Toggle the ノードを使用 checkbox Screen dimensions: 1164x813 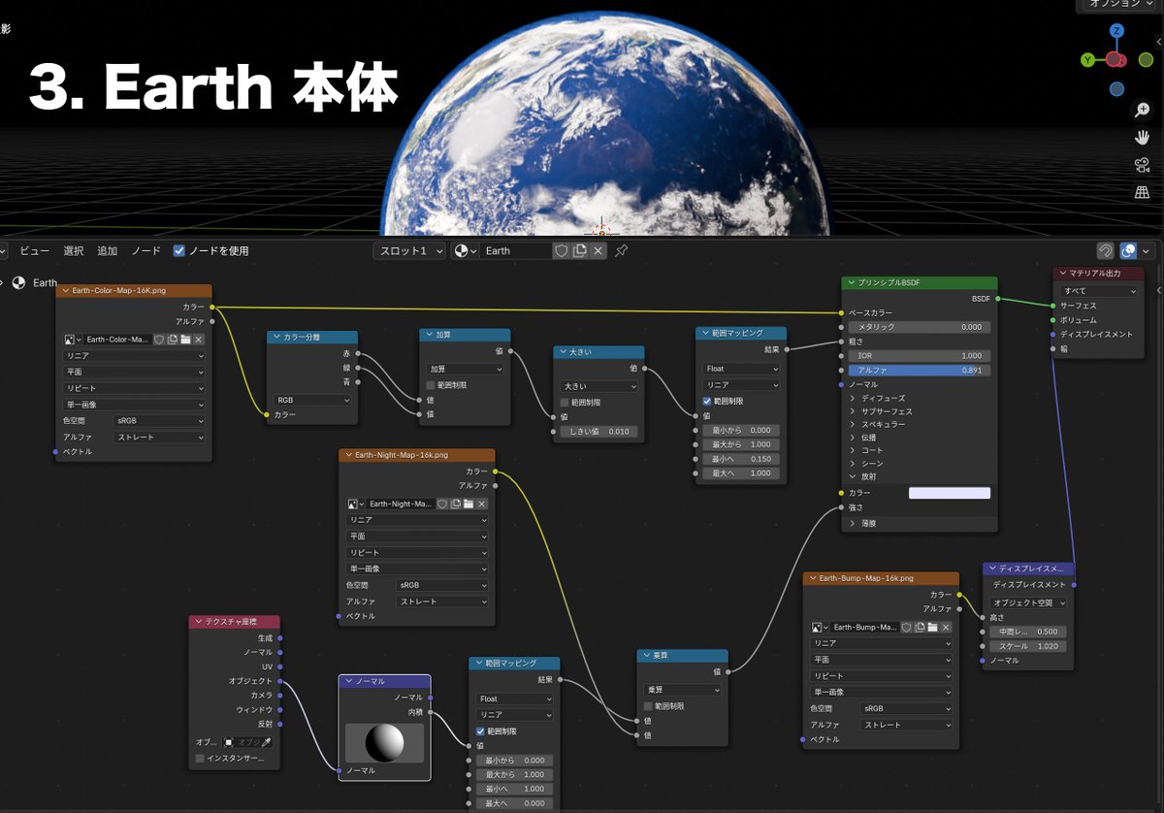click(x=179, y=250)
